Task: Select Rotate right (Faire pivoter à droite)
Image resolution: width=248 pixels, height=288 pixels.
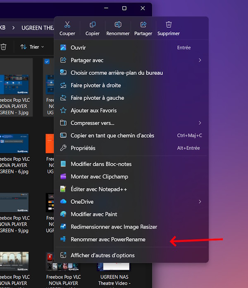Action: pos(95,85)
